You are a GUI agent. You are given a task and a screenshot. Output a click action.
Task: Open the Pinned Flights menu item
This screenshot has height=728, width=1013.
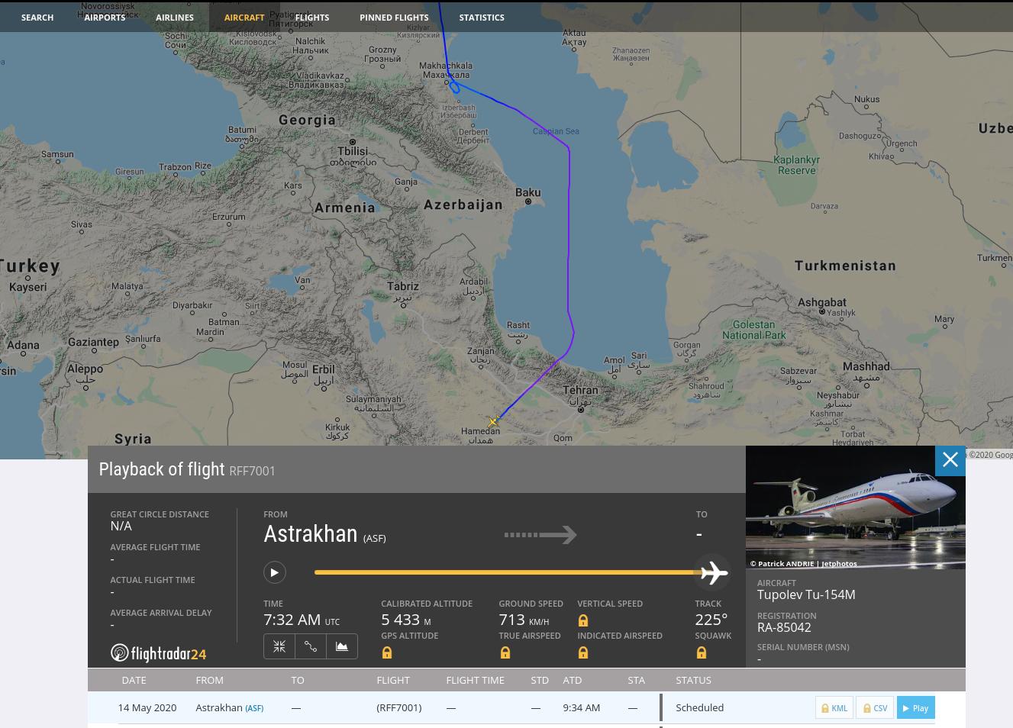(x=394, y=17)
